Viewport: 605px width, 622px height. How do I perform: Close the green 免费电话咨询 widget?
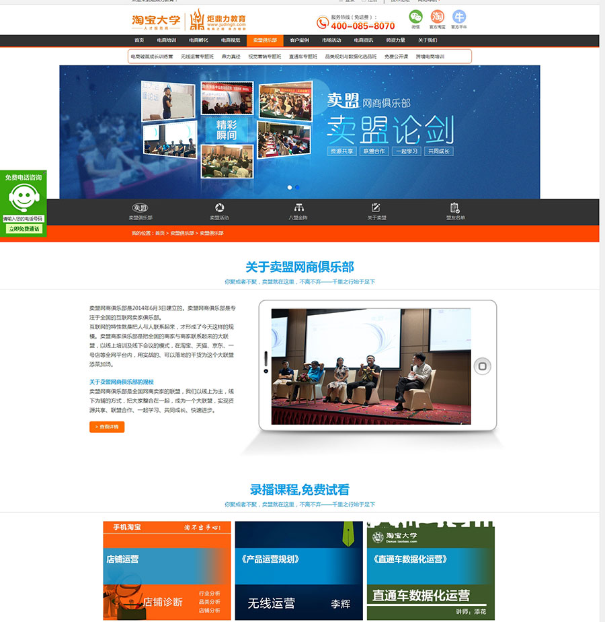coord(44,172)
